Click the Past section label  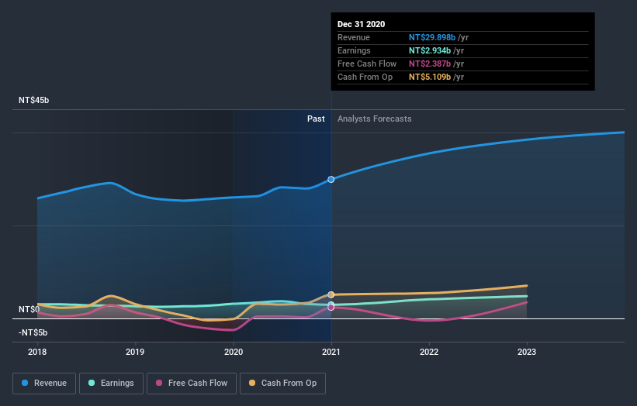click(x=316, y=119)
